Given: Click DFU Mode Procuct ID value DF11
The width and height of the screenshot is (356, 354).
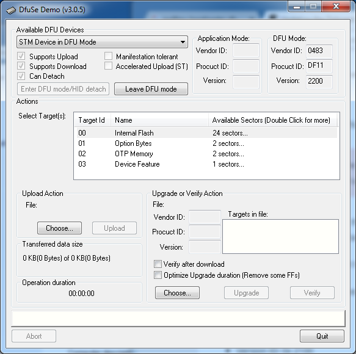Looking at the screenshot, I should pyautogui.click(x=319, y=66).
